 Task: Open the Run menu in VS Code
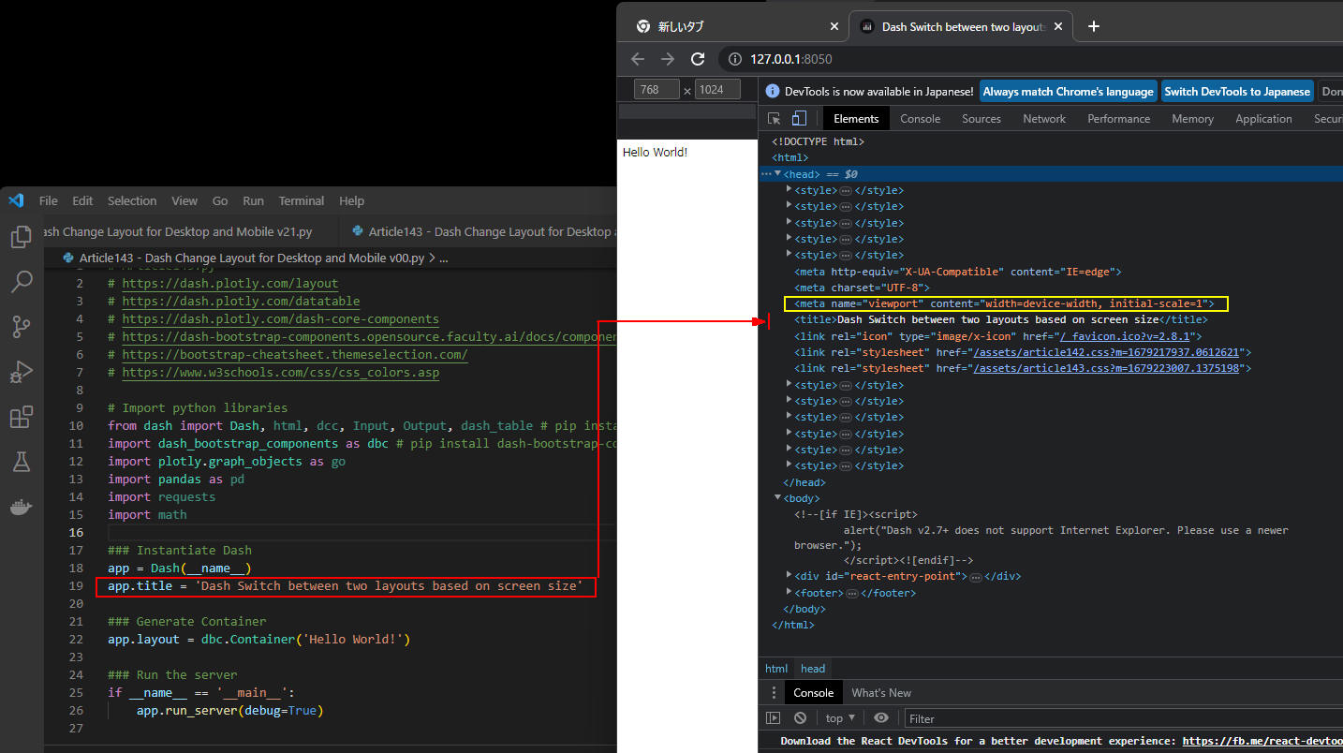coord(253,200)
